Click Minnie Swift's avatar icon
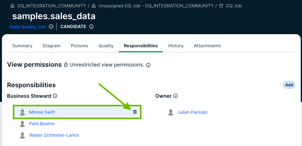The width and height of the screenshot is (302, 146). click(22, 112)
